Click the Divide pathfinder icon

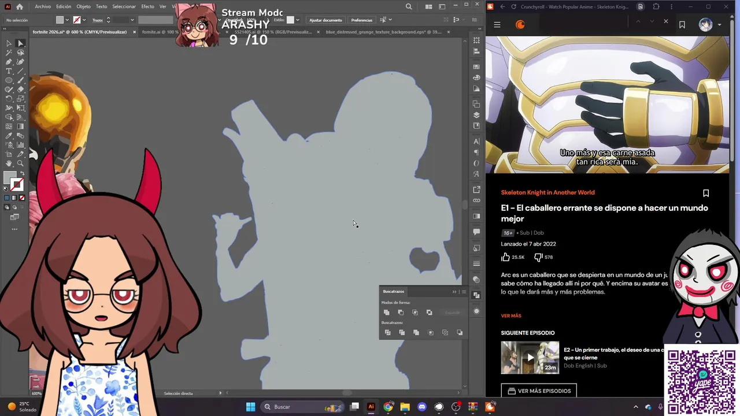pos(387,333)
